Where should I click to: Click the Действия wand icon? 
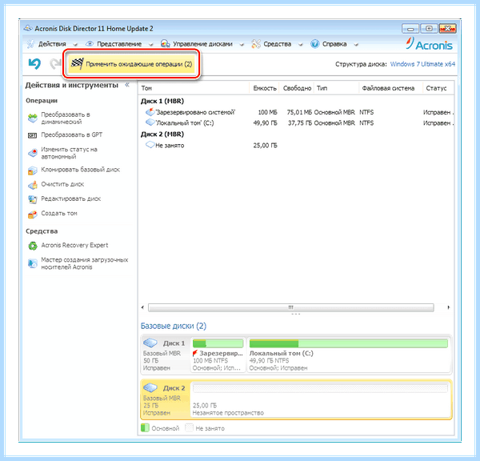click(x=30, y=44)
